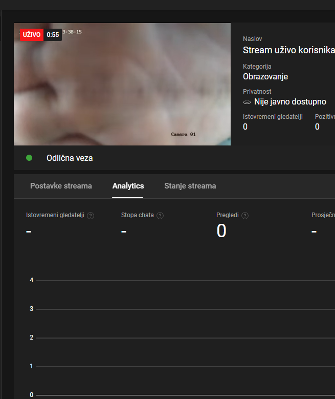Click the stream title 'Stream uživo korisnika'
This screenshot has width=335, height=399.
(288, 50)
